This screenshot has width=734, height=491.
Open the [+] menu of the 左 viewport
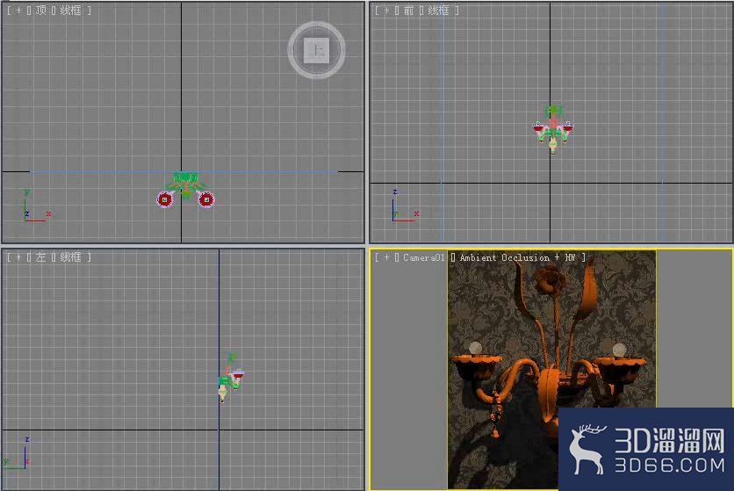click(x=18, y=257)
